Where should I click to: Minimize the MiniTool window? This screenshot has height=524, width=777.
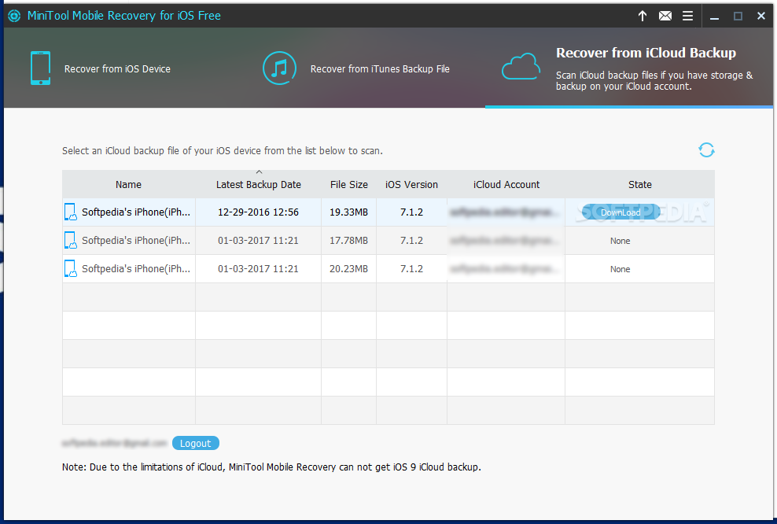(714, 17)
